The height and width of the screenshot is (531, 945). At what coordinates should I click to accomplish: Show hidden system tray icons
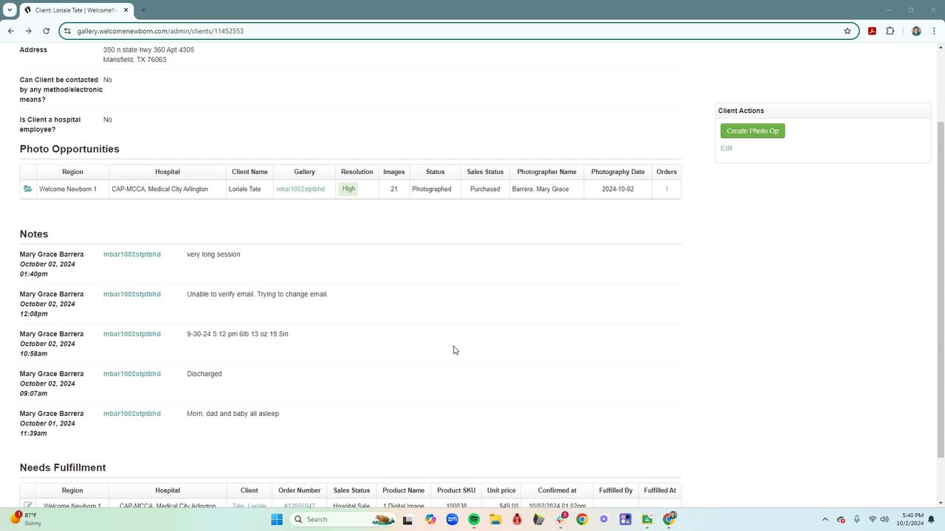point(825,519)
